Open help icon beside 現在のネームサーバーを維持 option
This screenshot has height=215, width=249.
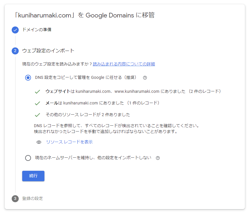[158, 158]
